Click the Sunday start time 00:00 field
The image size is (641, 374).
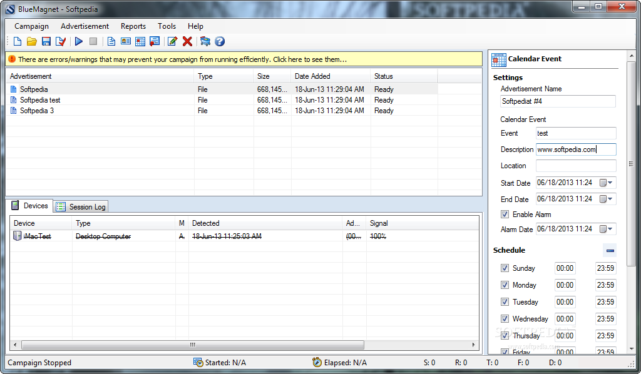(565, 268)
